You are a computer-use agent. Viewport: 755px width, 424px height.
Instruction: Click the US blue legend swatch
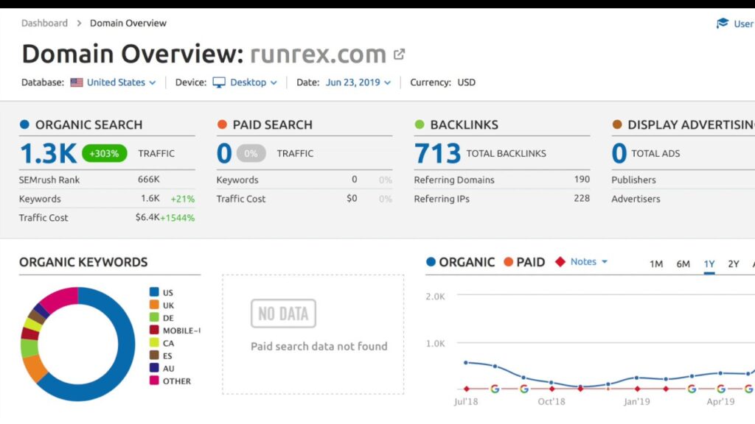[x=154, y=291]
